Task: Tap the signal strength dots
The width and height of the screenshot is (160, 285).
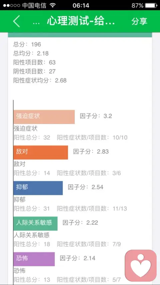Action: point(11,6)
